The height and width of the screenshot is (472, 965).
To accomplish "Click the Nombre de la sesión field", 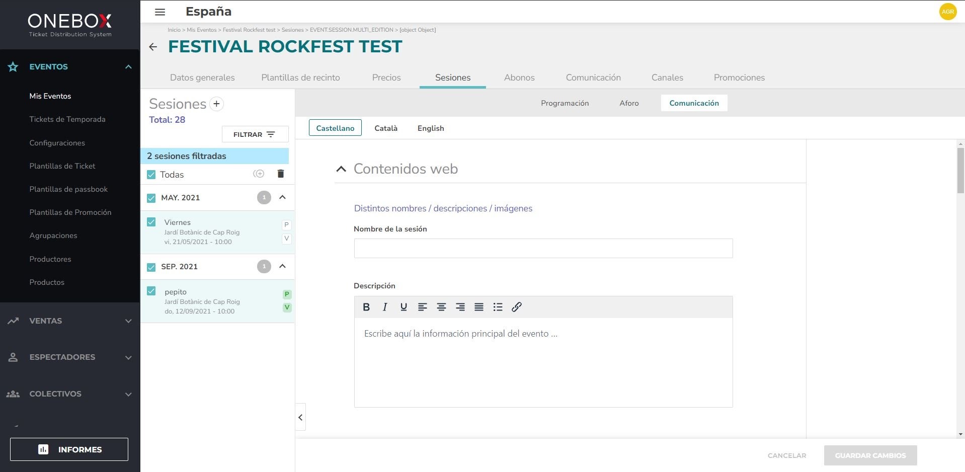I will pyautogui.click(x=543, y=248).
